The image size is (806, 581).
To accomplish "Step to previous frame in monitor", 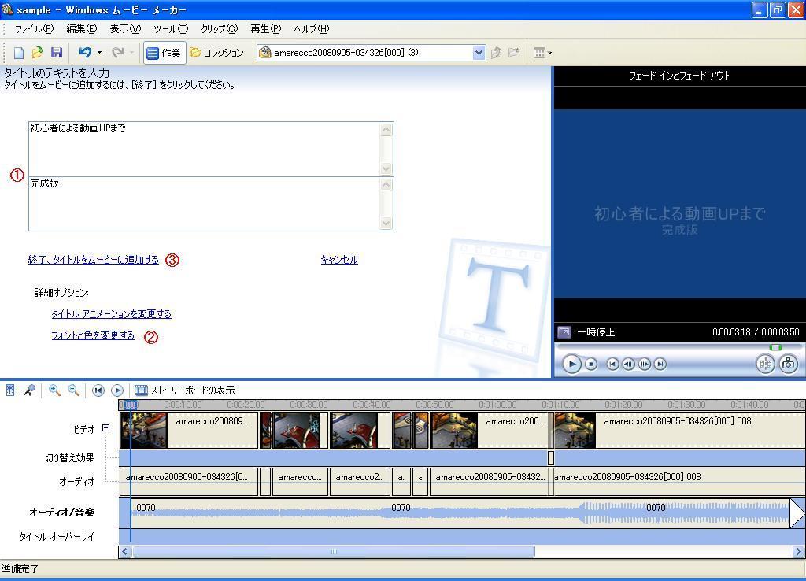I will [628, 364].
